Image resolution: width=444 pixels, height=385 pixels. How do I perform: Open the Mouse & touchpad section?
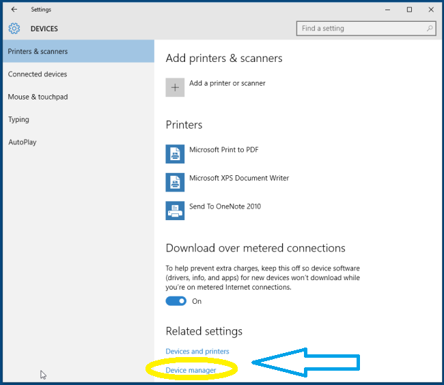point(79,97)
